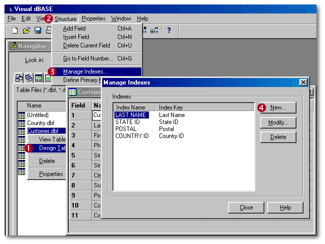
Task: Select the second Navigator tab icon
Action: (29, 78)
